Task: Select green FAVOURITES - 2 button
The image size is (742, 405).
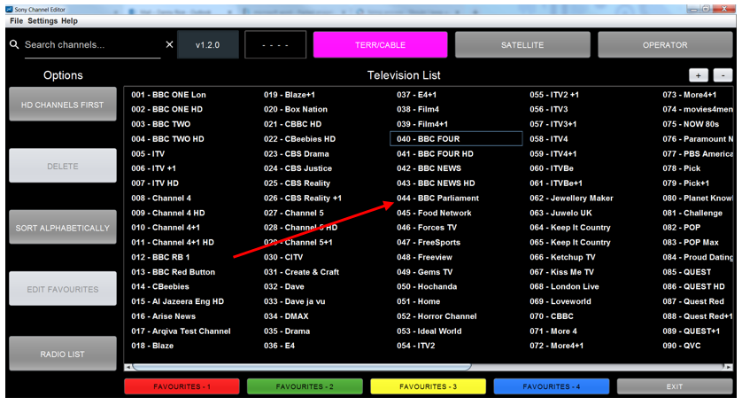Action: pos(305,386)
